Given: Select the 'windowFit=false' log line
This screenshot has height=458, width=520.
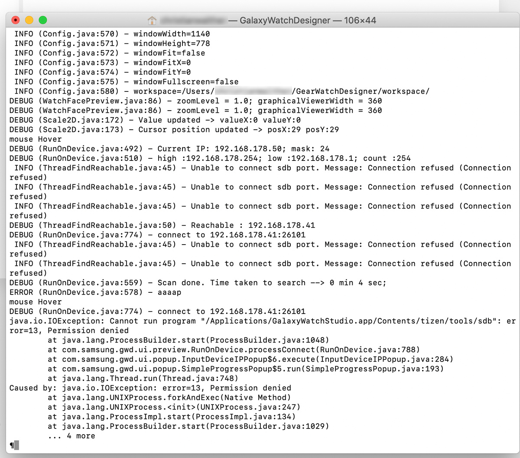Looking at the screenshot, I should [x=110, y=53].
